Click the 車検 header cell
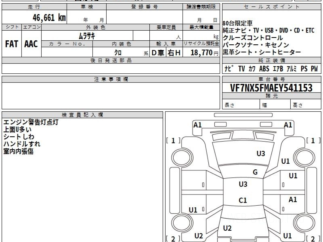This screenshot has width=323, height=242. pyautogui.click(x=87, y=7)
